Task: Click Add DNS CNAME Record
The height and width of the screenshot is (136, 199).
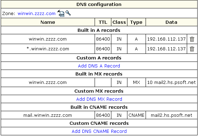Action: pyautogui.click(x=99, y=131)
